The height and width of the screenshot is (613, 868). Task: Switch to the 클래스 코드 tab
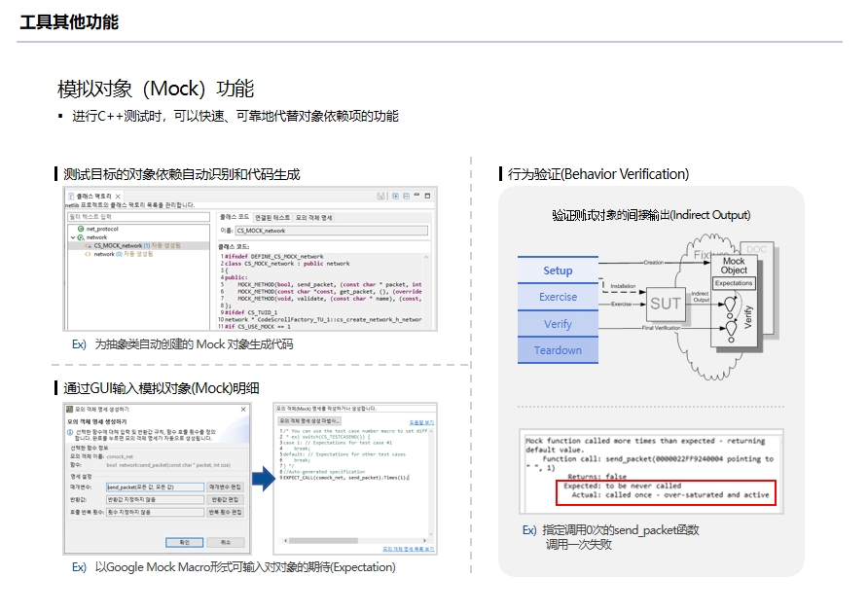pyautogui.click(x=235, y=217)
